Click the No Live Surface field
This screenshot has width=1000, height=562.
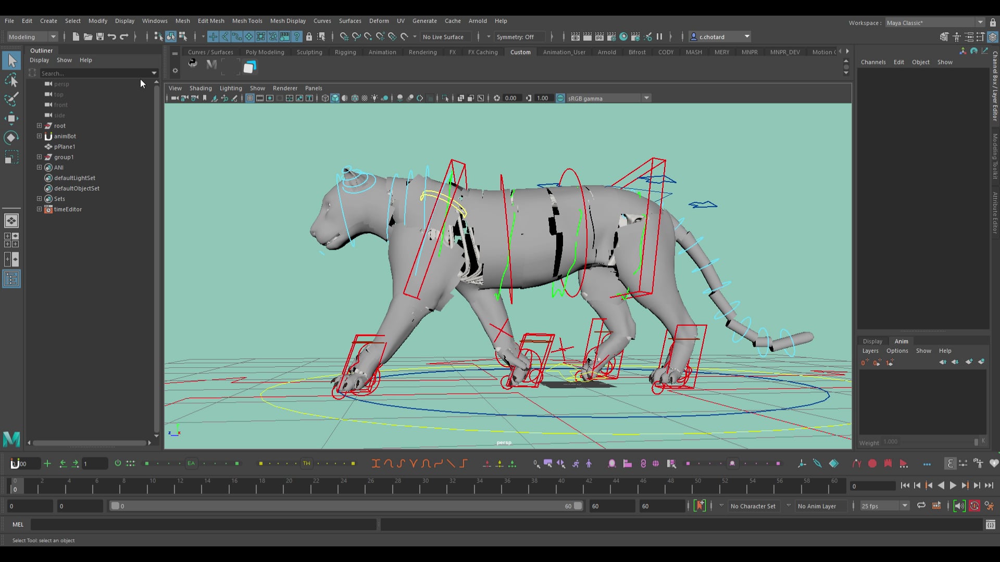coord(447,36)
